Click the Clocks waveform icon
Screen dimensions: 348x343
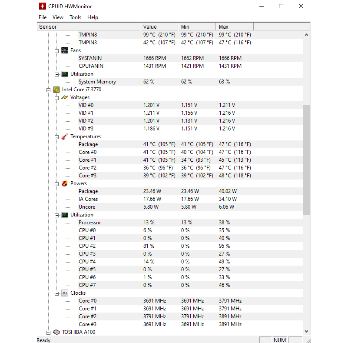tap(65, 293)
